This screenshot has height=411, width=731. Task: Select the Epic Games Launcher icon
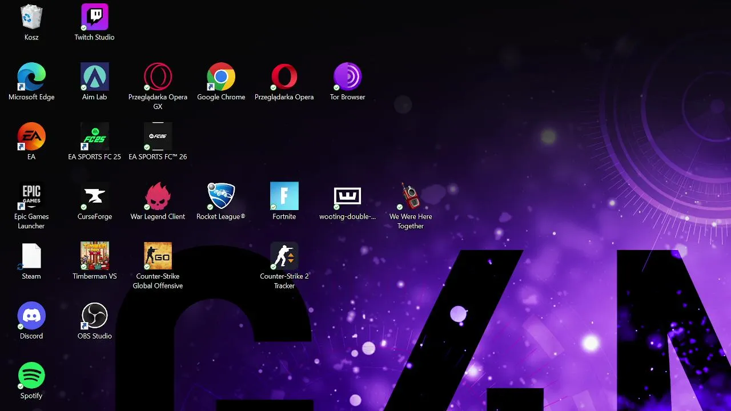click(x=31, y=196)
